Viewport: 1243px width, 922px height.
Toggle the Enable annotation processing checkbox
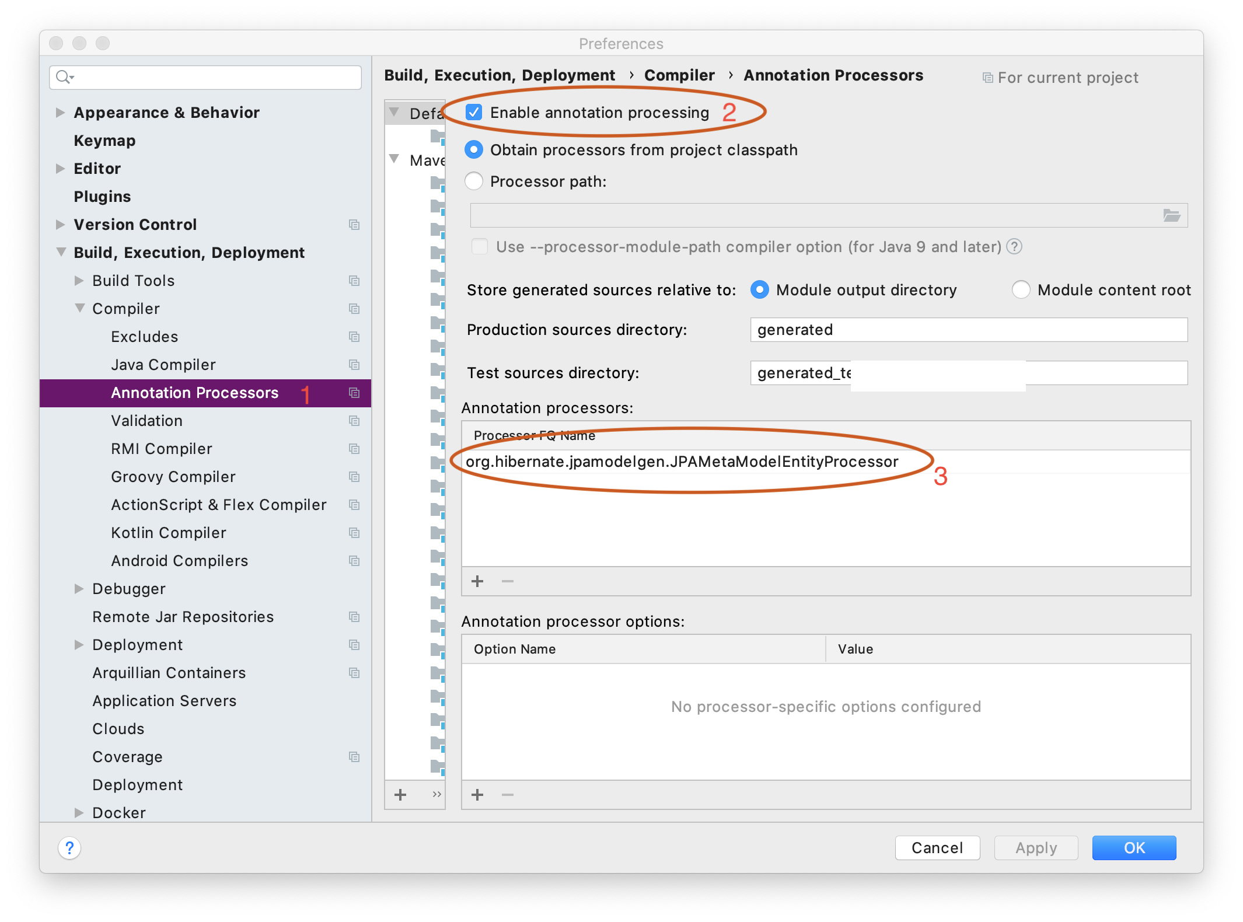click(x=474, y=113)
